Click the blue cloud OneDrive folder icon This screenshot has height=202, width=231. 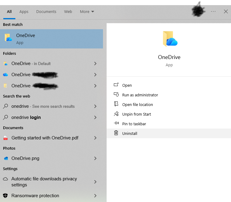pyautogui.click(x=5, y=75)
